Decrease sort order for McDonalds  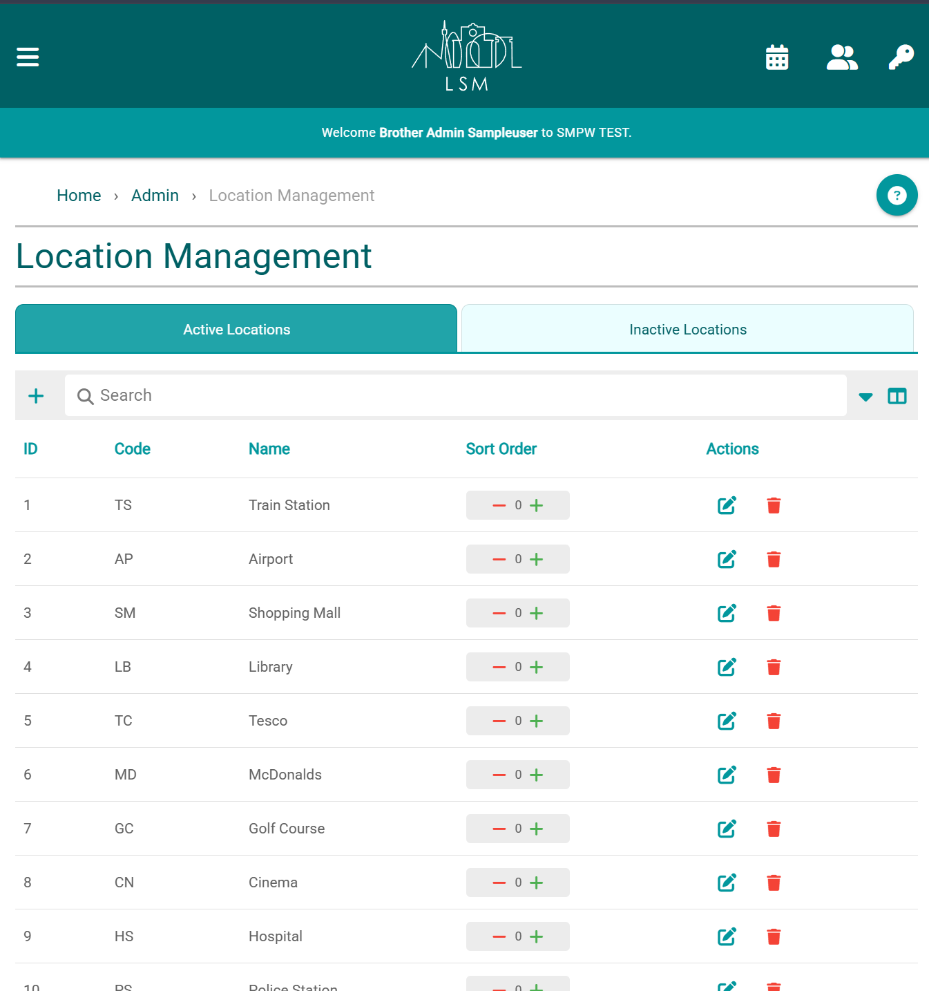[x=499, y=775]
